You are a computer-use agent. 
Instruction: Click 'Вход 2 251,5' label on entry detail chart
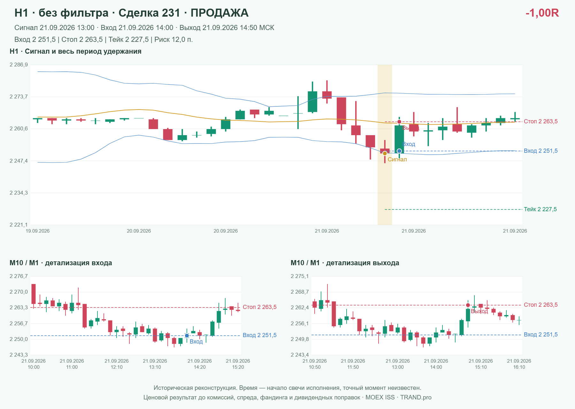point(260,335)
